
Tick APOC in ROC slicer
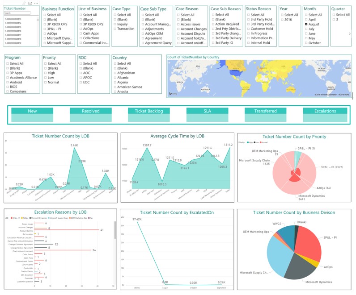coord(81,78)
